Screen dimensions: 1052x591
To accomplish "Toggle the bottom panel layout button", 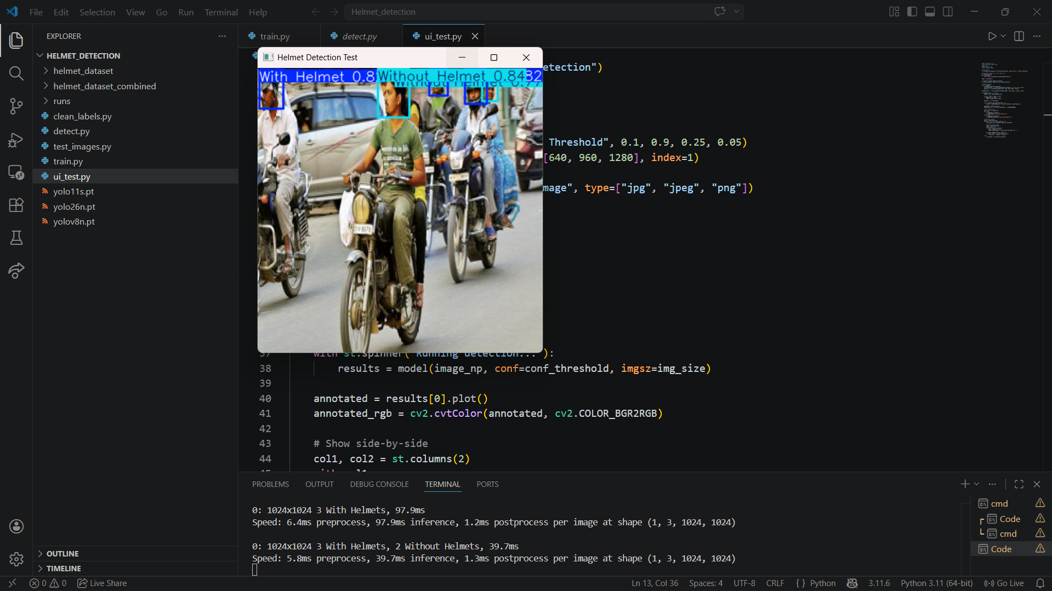I will pos(930,12).
